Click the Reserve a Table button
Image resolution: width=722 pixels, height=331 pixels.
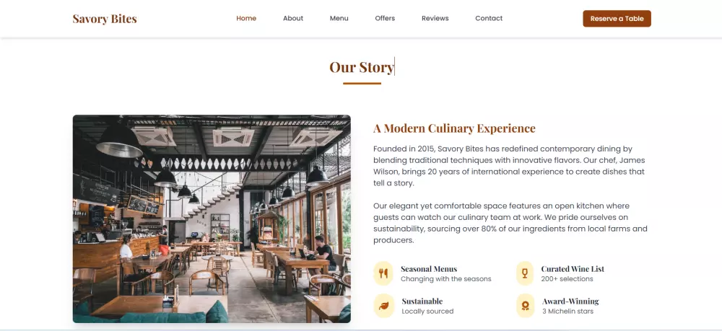[617, 19]
